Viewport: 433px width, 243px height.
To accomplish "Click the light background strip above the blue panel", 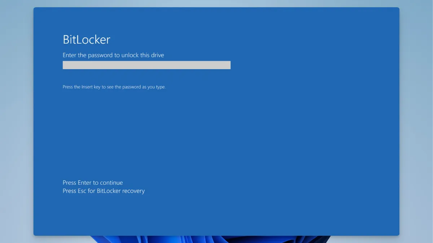I will pos(216,3).
